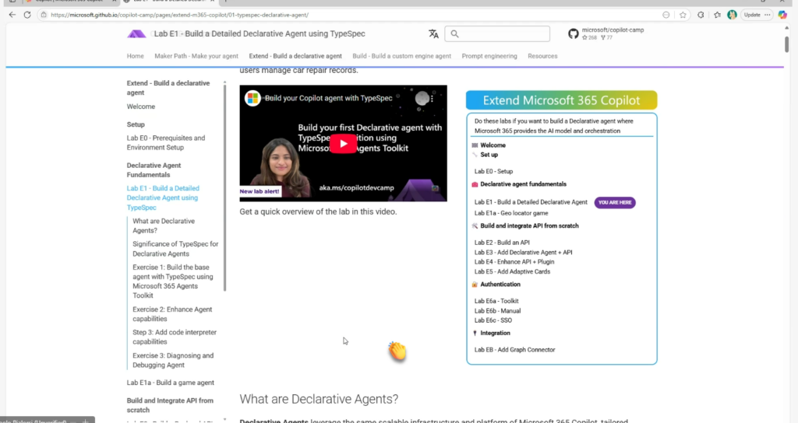Open microsoft/copilot-camp repository link
The image size is (798, 423).
tap(613, 30)
